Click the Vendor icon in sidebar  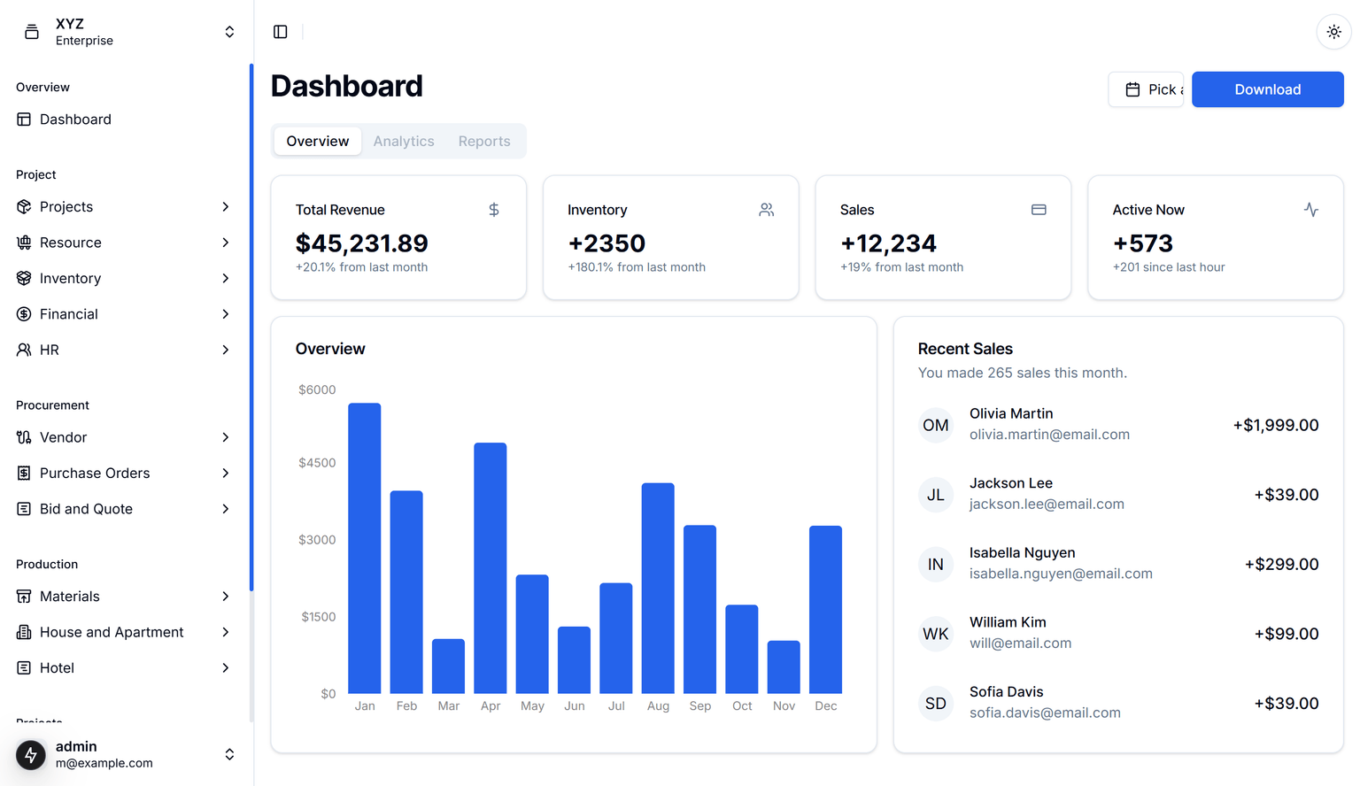click(24, 437)
